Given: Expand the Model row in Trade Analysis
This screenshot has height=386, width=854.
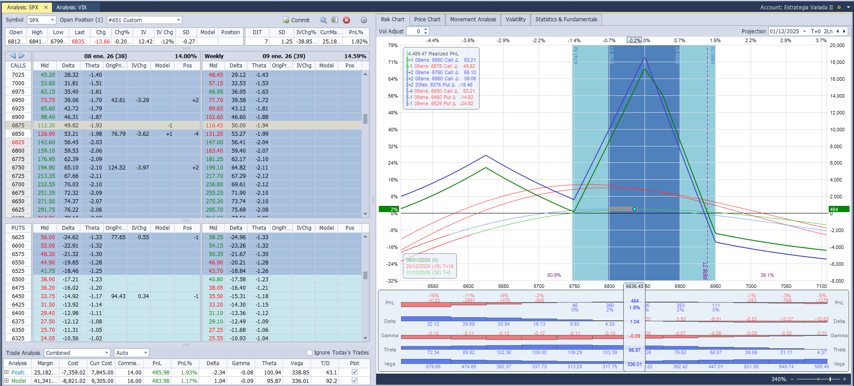Looking at the screenshot, I should coord(7,381).
